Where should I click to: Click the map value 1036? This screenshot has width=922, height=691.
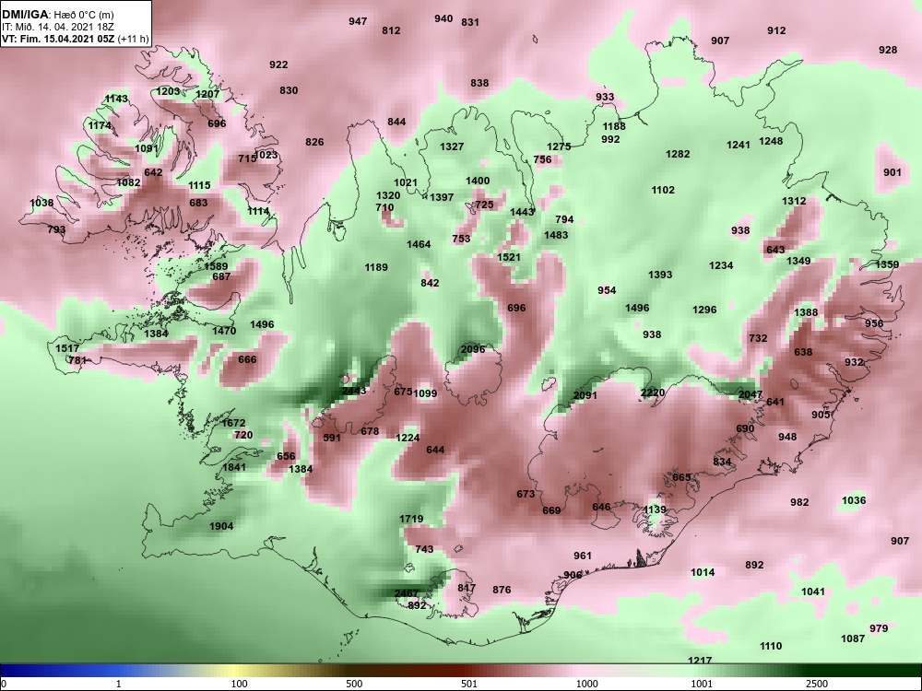(x=854, y=500)
